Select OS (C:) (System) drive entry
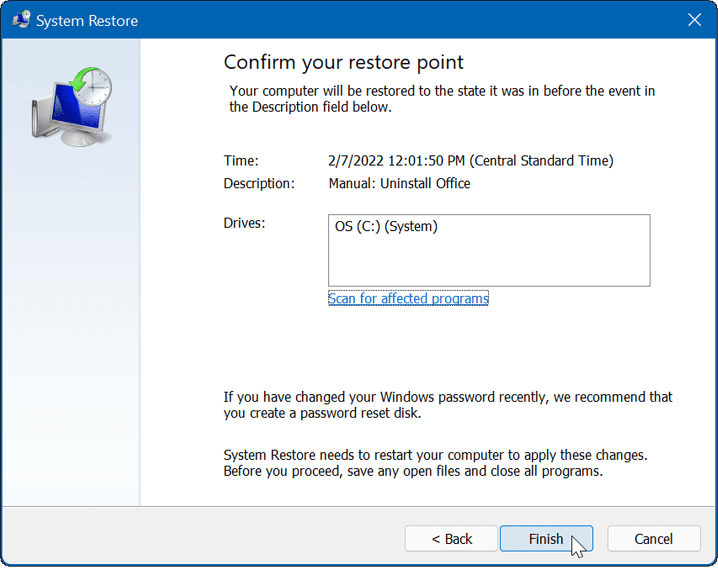The image size is (718, 576). pyautogui.click(x=386, y=227)
